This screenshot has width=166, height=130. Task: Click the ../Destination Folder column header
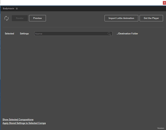[127, 34]
